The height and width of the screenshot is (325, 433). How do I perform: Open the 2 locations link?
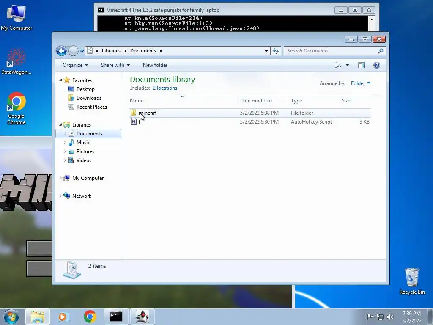coord(165,88)
